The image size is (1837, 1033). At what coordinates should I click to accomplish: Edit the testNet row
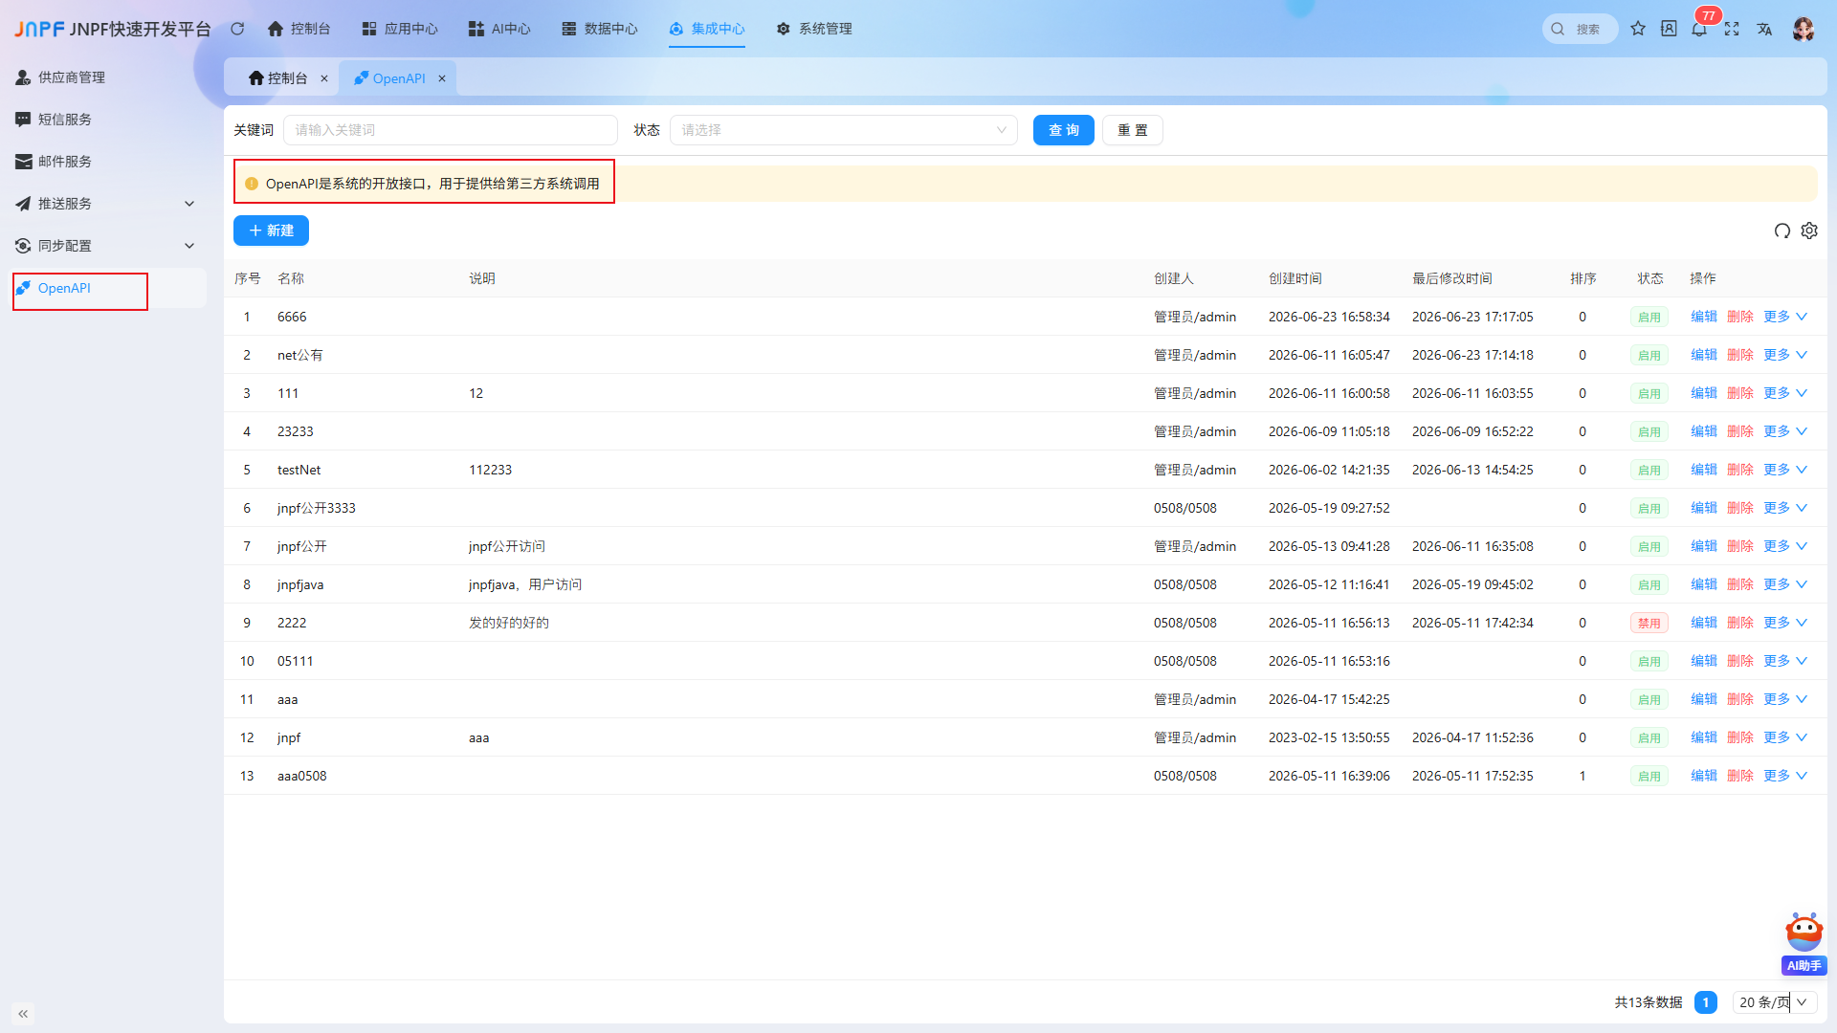[1704, 470]
